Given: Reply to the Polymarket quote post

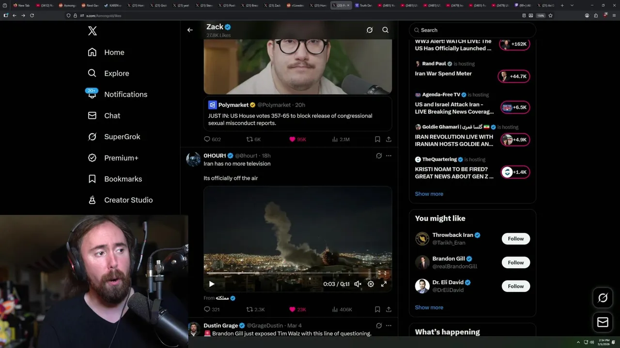Looking at the screenshot, I should tap(212, 139).
